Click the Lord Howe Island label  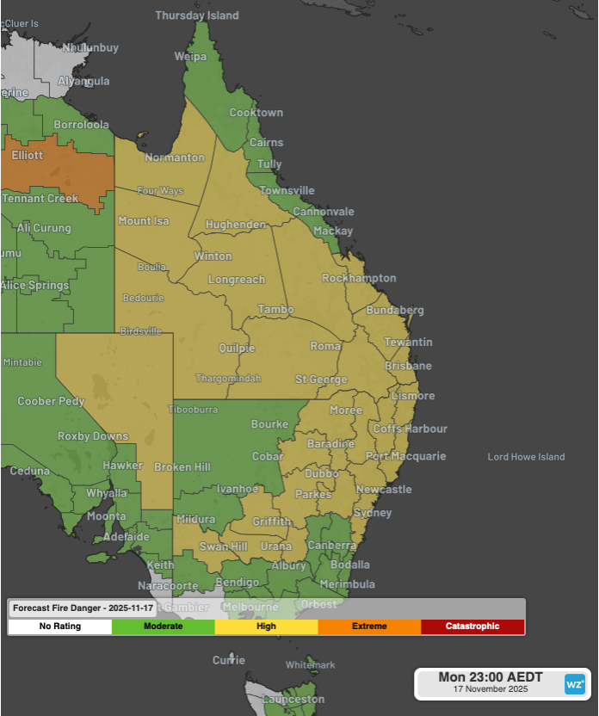pos(526,457)
